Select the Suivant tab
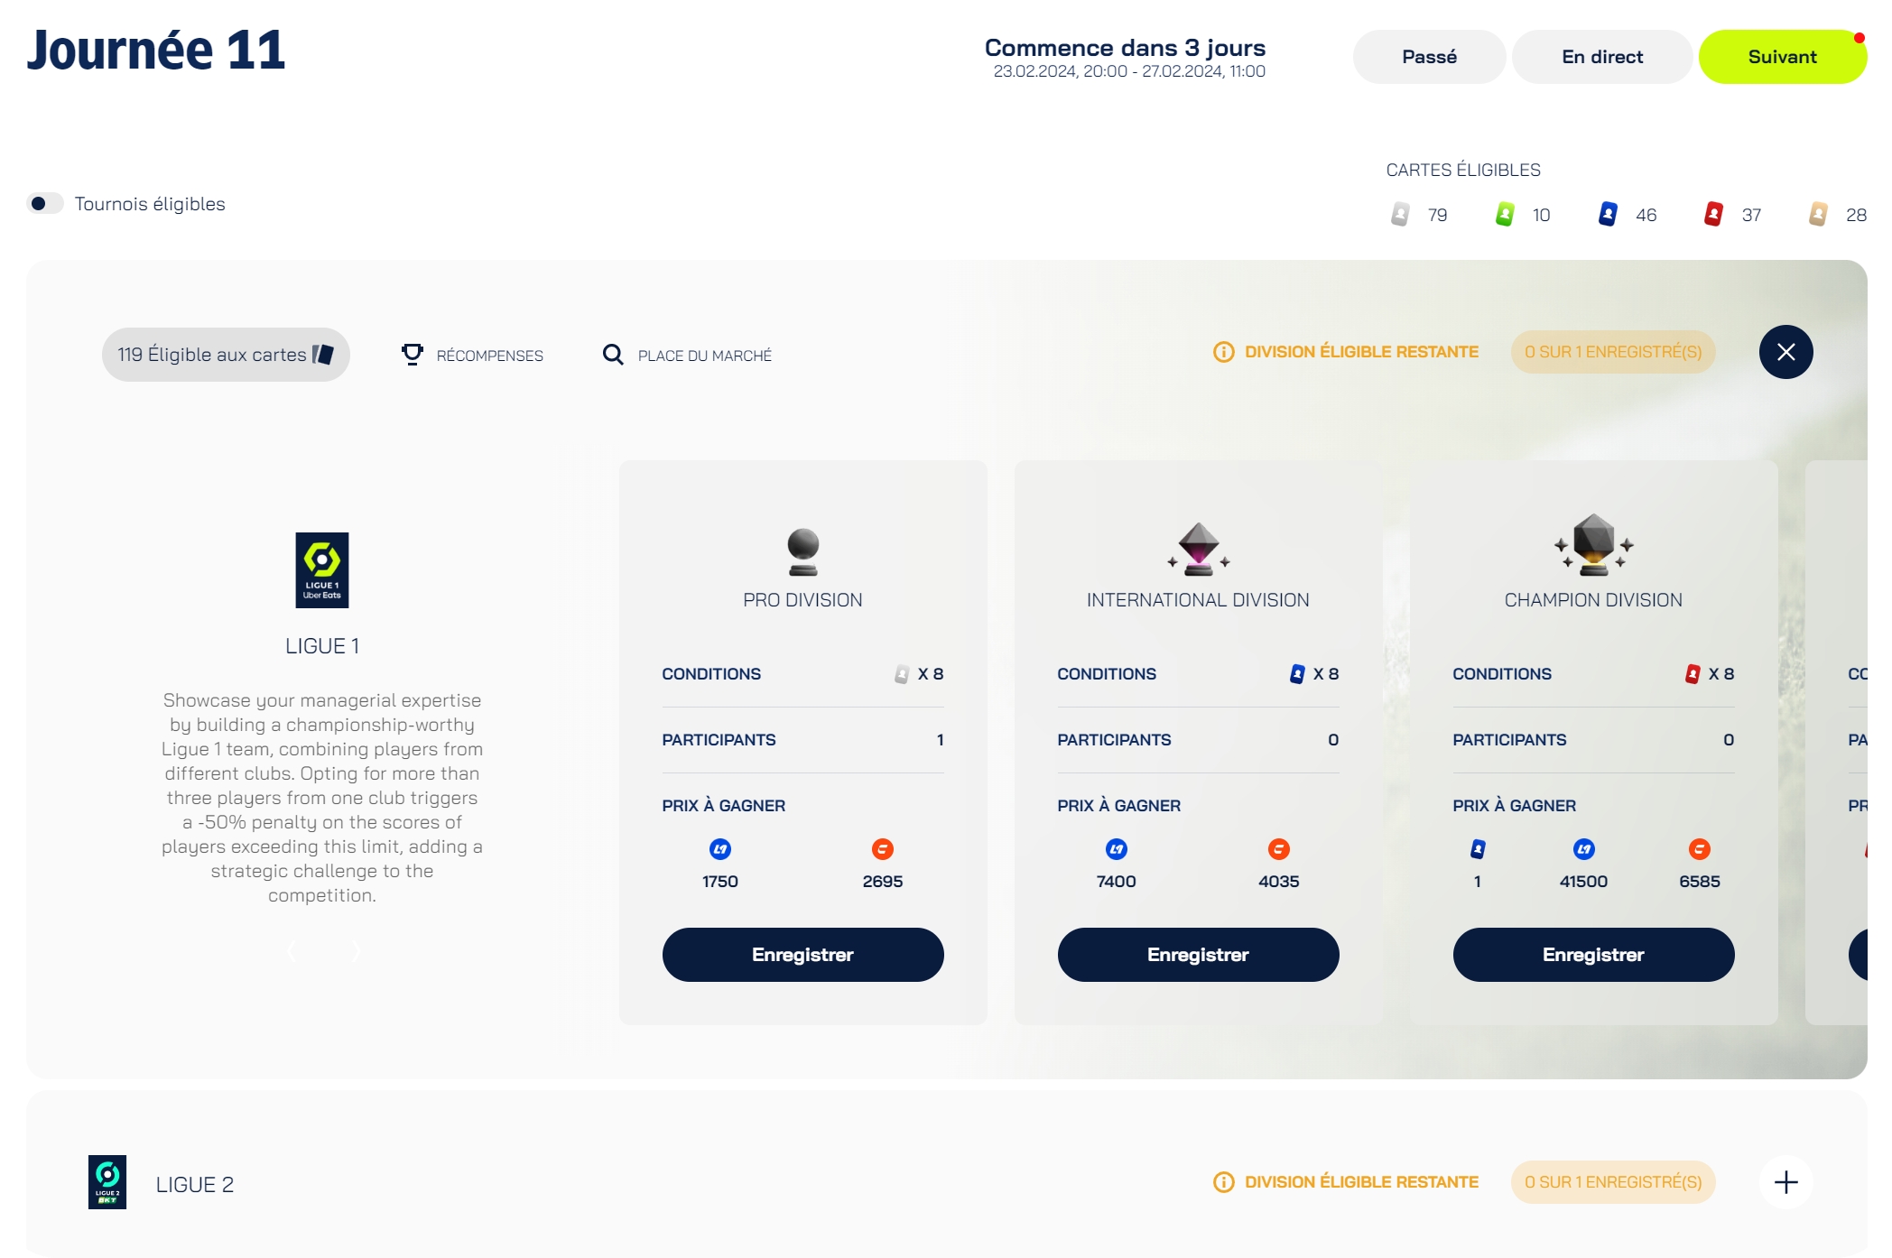 click(x=1782, y=57)
